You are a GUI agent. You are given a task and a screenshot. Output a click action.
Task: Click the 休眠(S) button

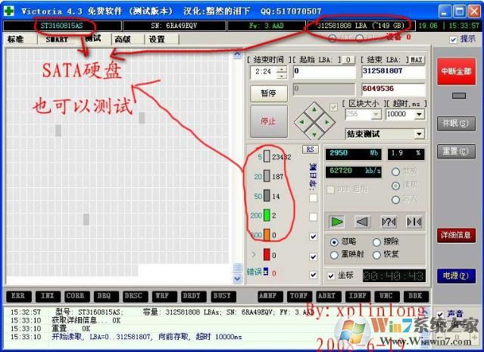(x=456, y=124)
